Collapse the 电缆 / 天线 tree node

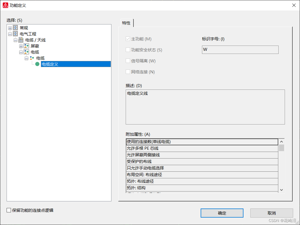(15, 40)
